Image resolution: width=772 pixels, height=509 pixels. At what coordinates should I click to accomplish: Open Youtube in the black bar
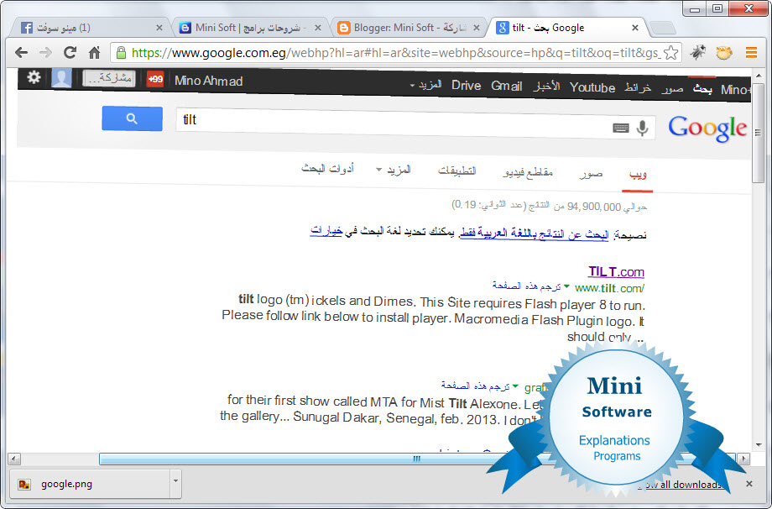(592, 87)
